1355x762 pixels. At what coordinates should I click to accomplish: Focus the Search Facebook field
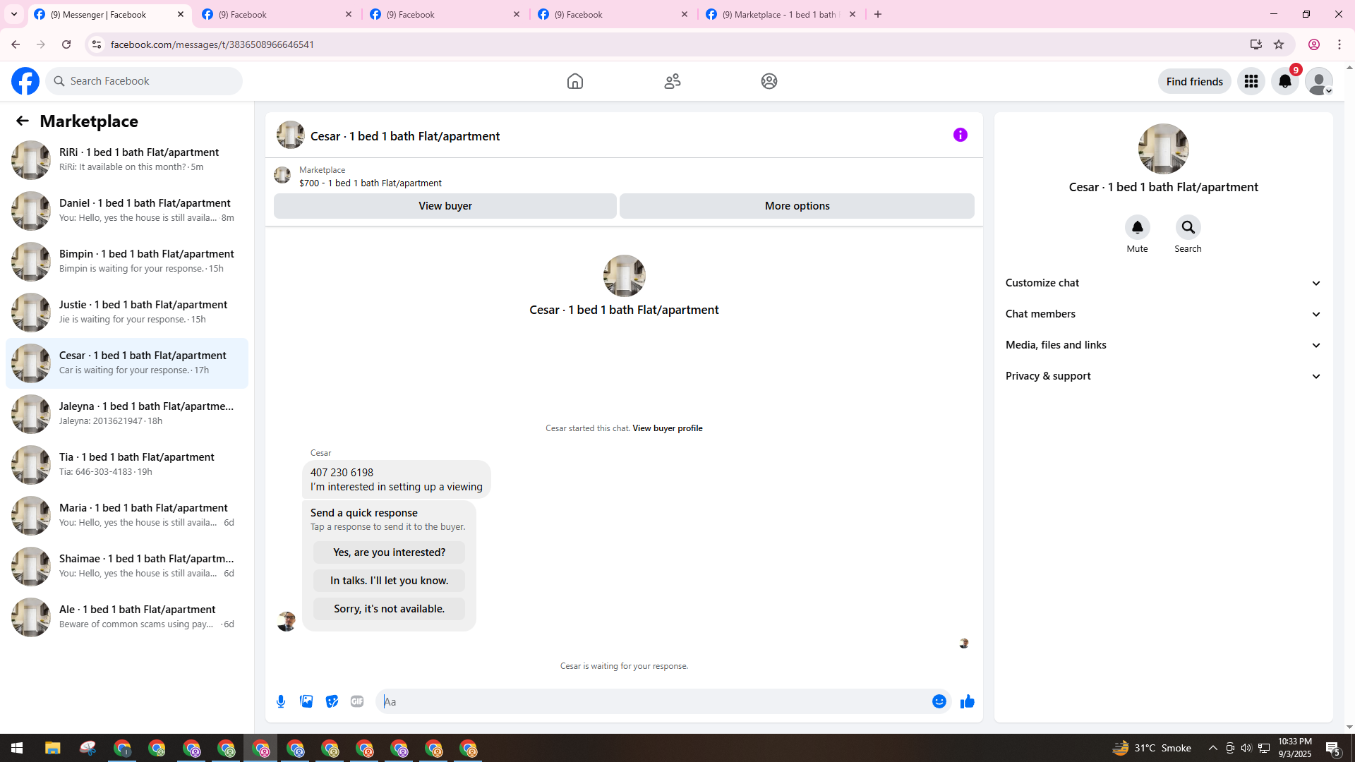click(145, 81)
